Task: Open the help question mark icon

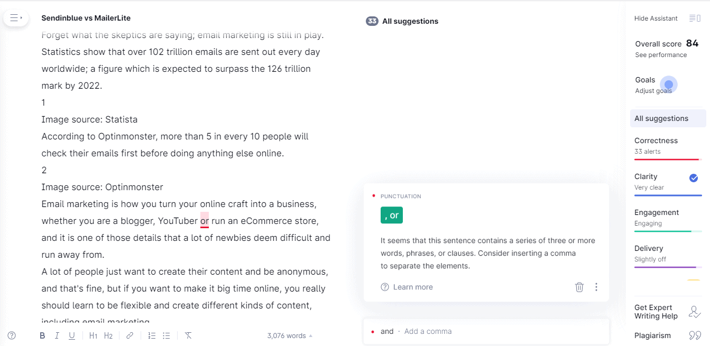Action: (x=12, y=335)
